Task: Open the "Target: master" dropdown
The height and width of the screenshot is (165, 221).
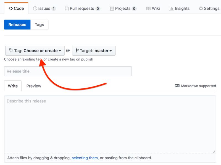Action: [93, 50]
